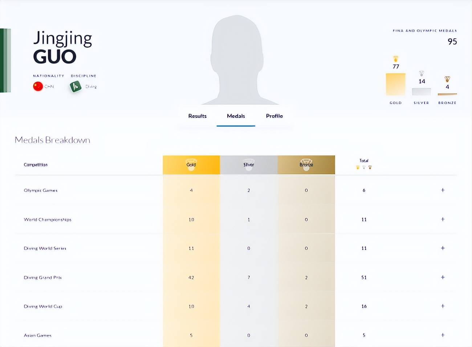Click the bronze medal icon above 4
The width and height of the screenshot is (472, 347).
447,79
